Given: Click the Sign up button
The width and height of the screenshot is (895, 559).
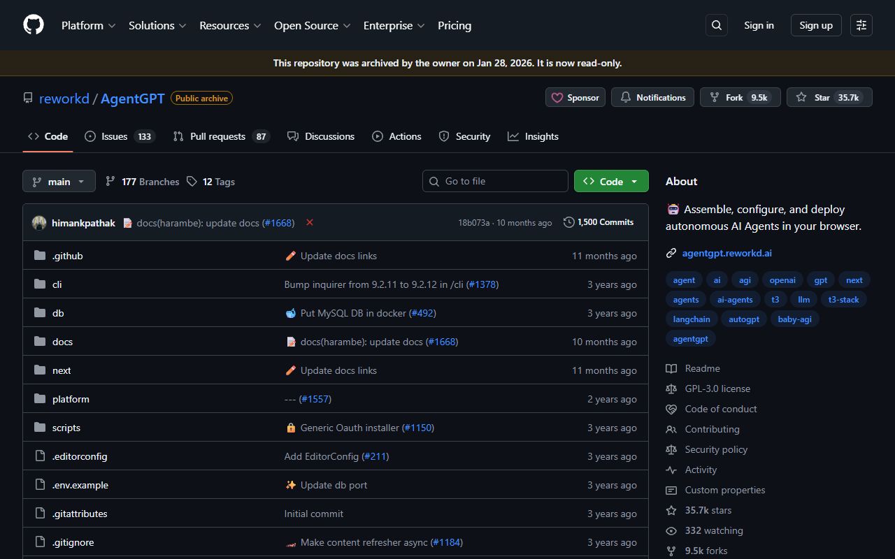Looking at the screenshot, I should 815,25.
